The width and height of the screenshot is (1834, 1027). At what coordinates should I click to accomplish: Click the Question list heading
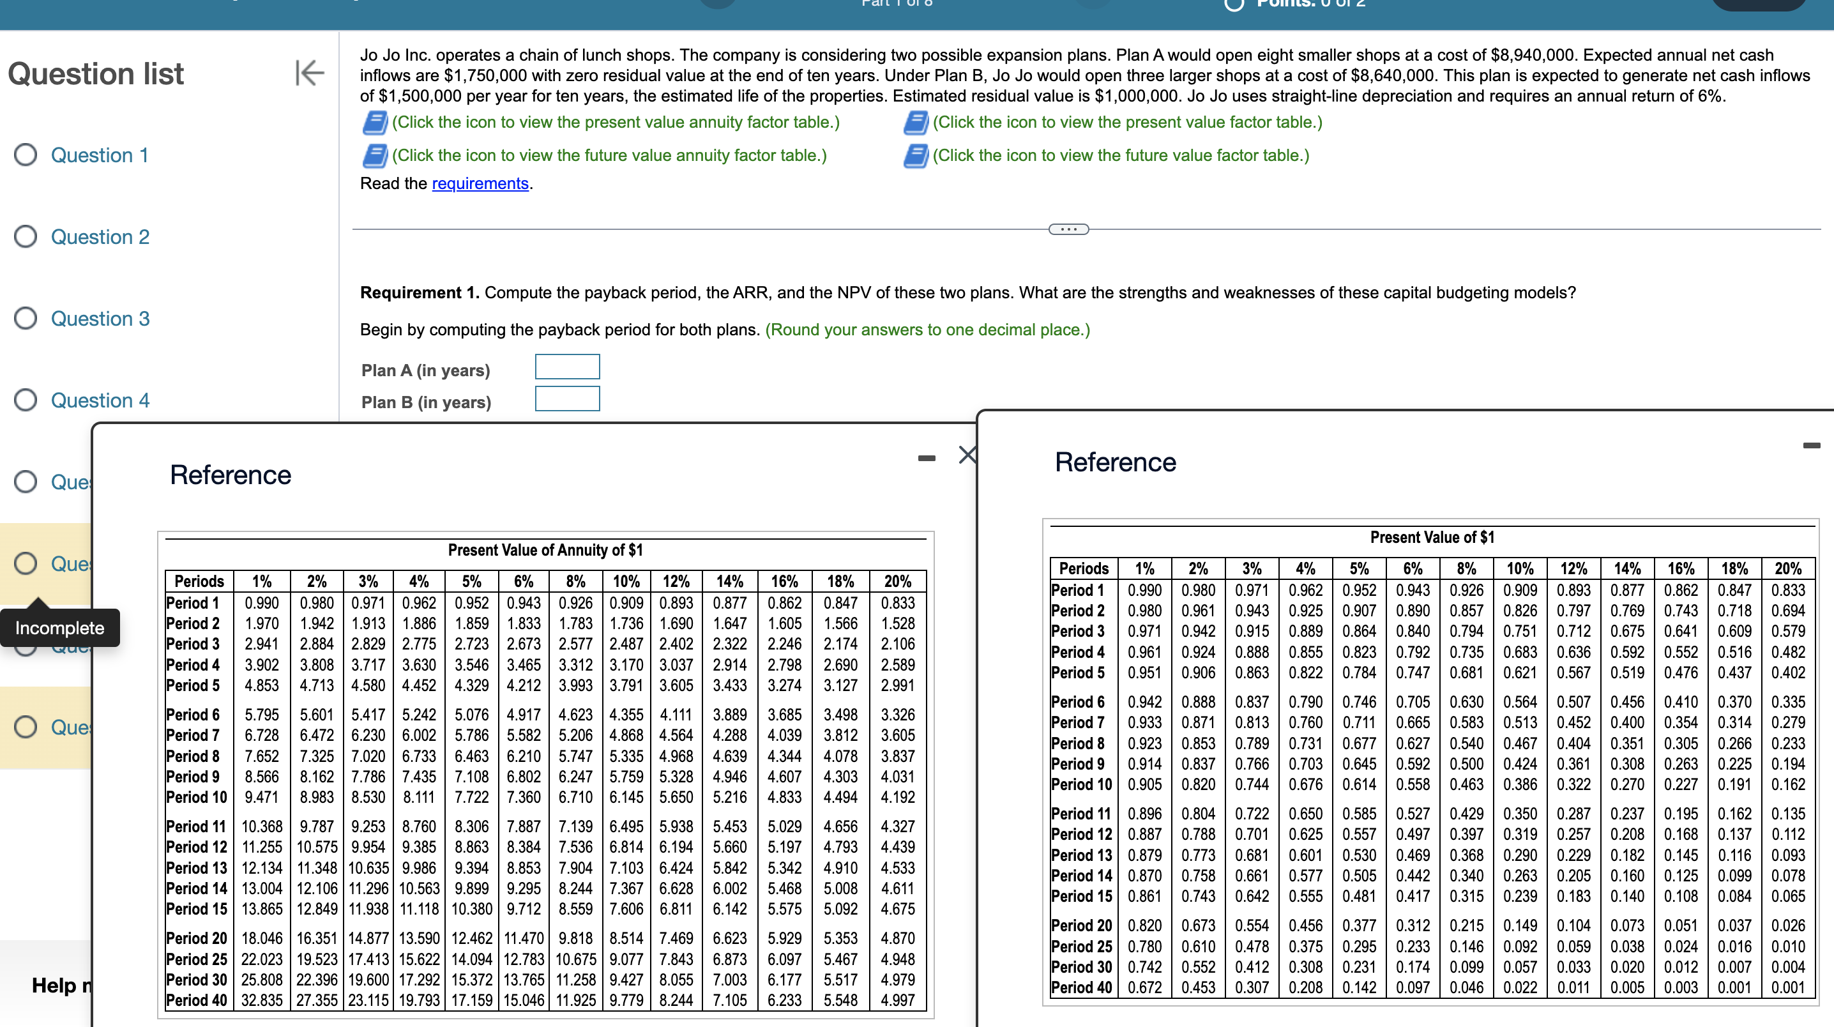click(x=95, y=73)
